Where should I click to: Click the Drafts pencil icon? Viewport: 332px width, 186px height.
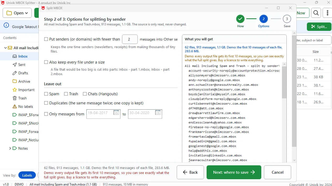coord(15,73)
